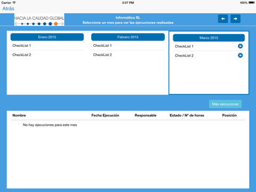The width and height of the screenshot is (256, 192).
Task: Tap the Wi-Fi icon in status bar
Action: click(x=14, y=3)
